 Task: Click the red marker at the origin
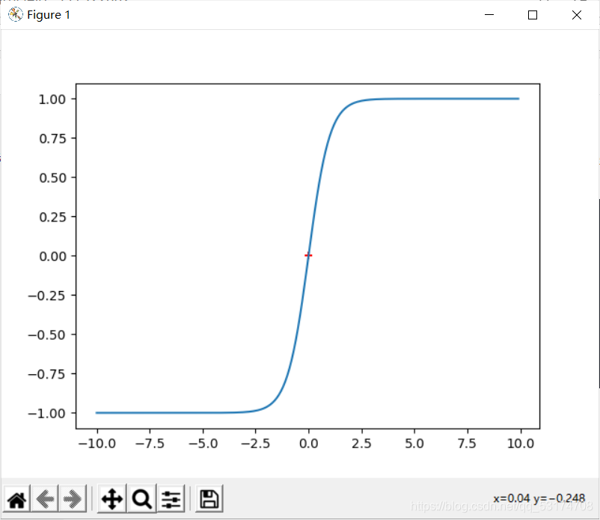click(x=308, y=255)
